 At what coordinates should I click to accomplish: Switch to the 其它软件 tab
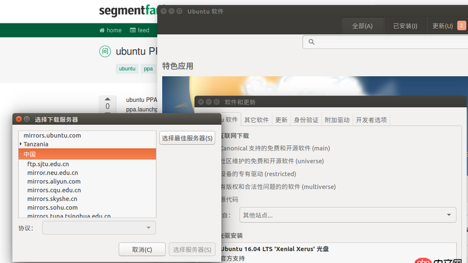pyautogui.click(x=256, y=120)
